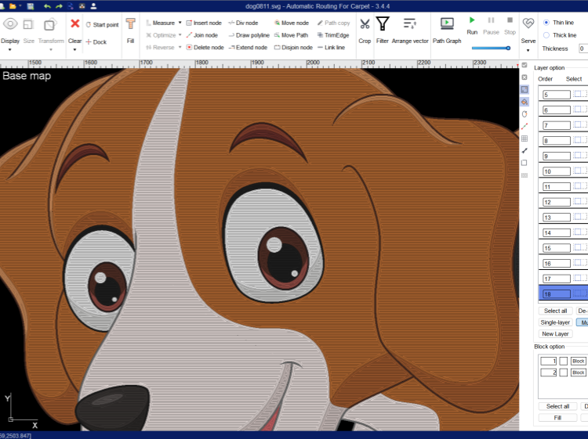Choose the Thick line radio option
588x439 pixels.
tap(546, 35)
